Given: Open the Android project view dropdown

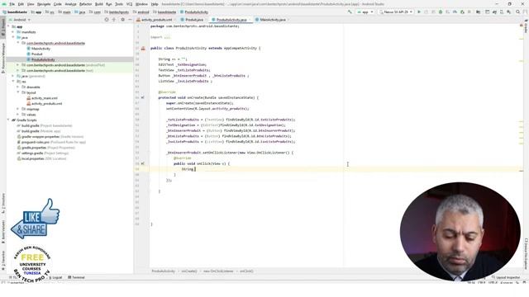Looking at the screenshot, I should coord(19,20).
